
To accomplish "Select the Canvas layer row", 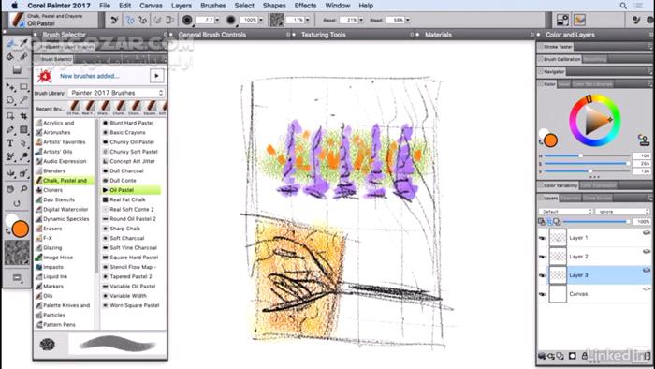I will pos(595,294).
